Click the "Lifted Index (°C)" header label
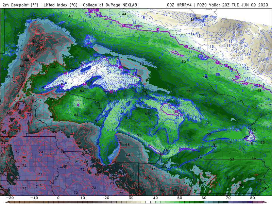Viewport: 272px width, 204px height. click(61, 5)
